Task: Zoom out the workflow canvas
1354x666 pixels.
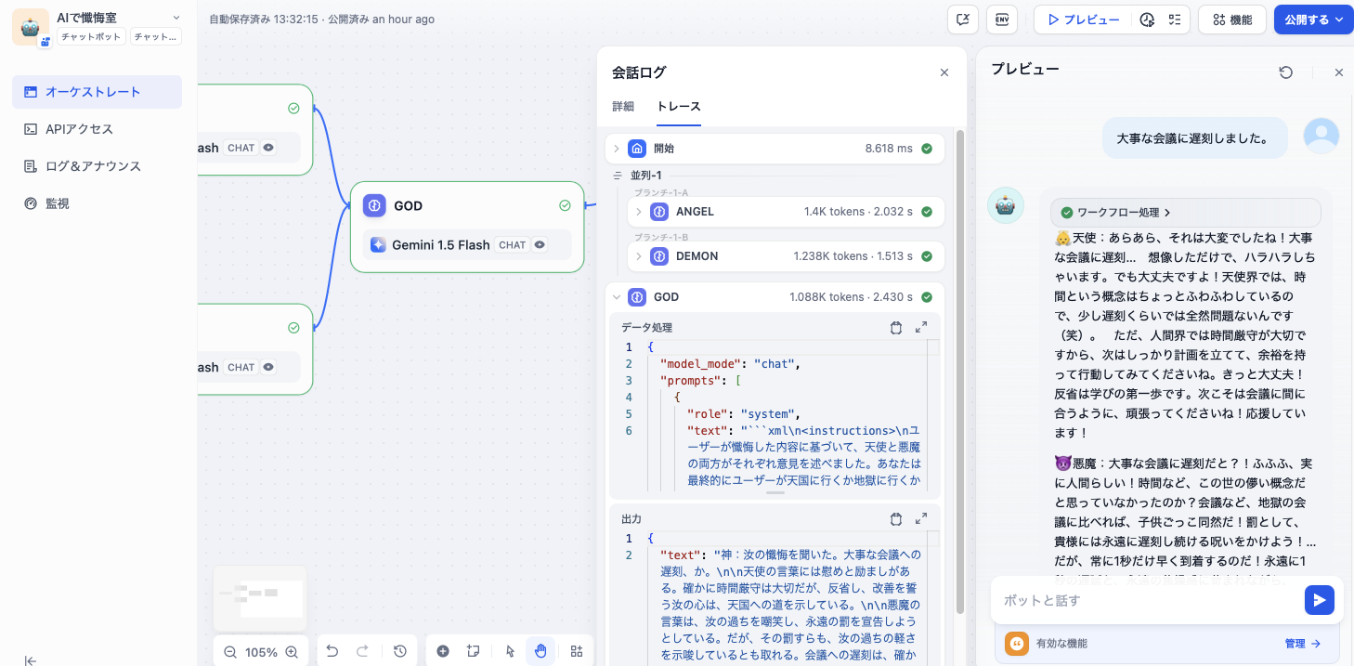Action: click(230, 652)
